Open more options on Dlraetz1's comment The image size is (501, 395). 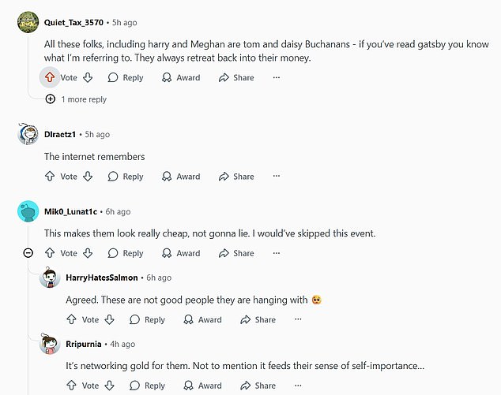pos(277,177)
